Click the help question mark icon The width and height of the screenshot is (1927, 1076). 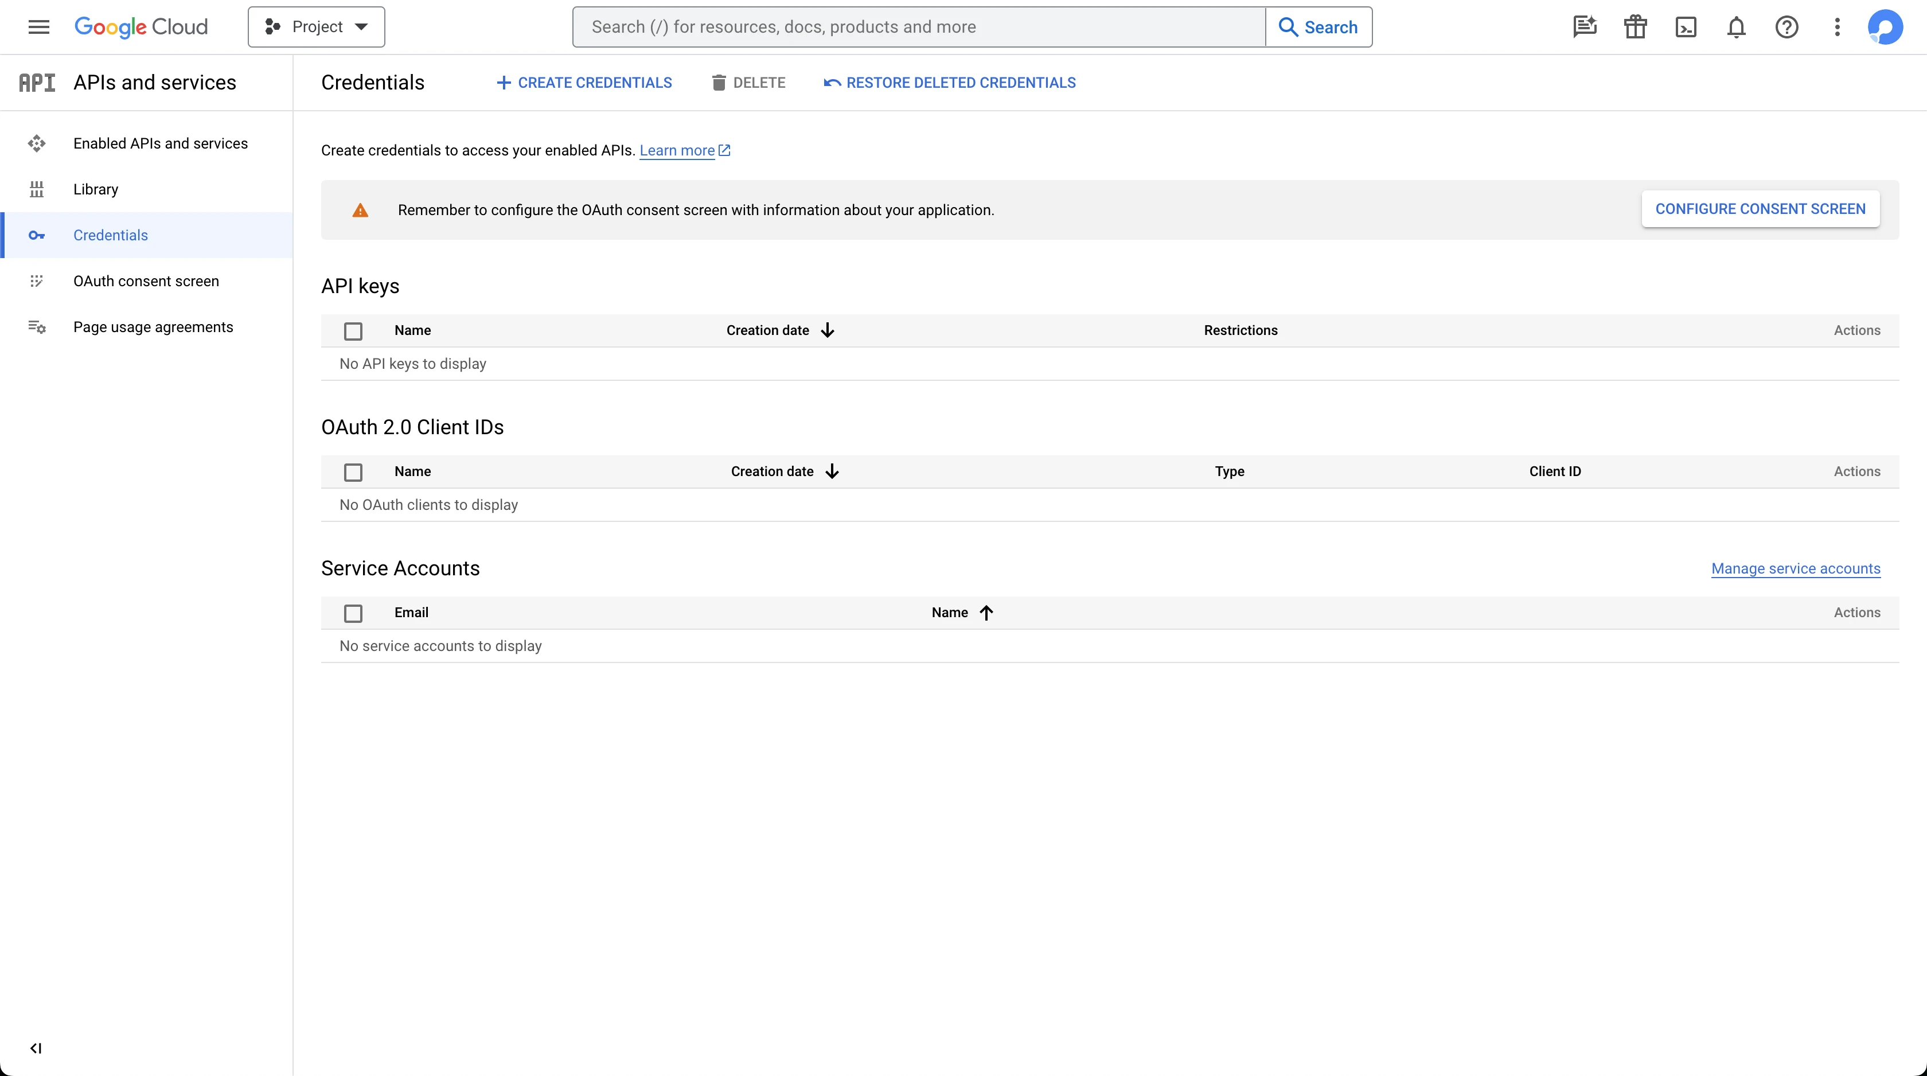[x=1786, y=27]
